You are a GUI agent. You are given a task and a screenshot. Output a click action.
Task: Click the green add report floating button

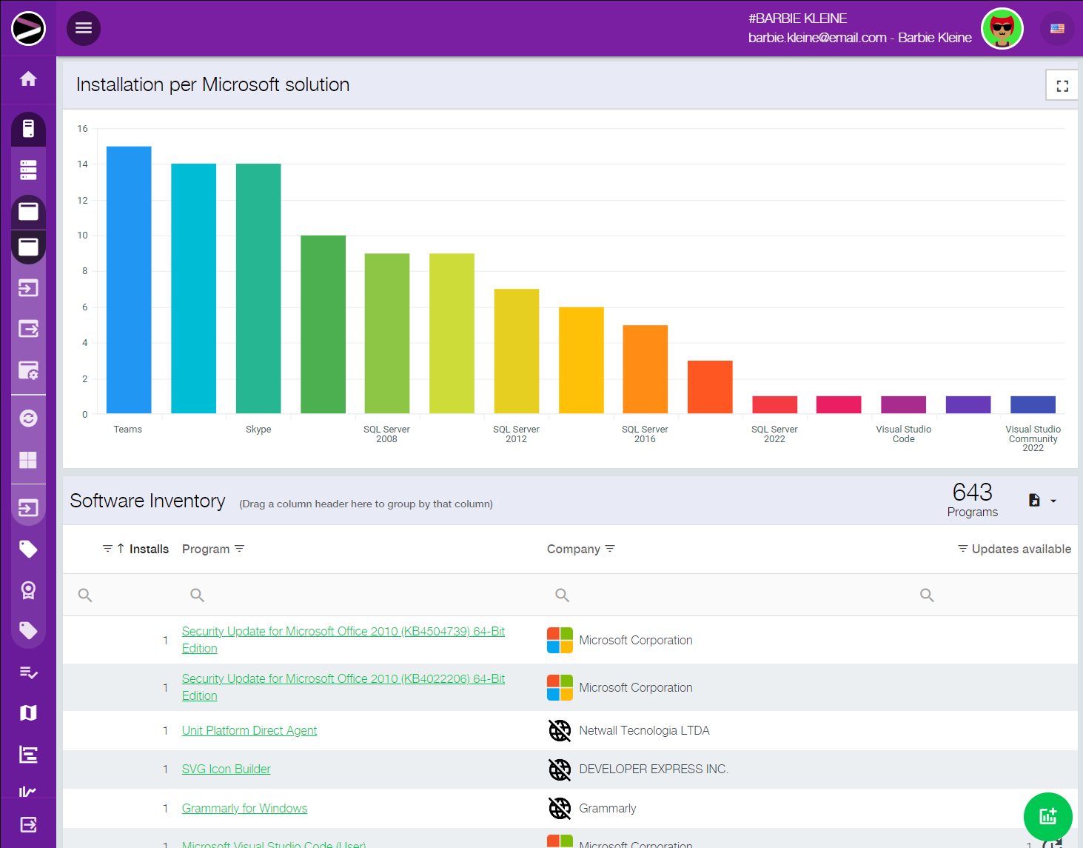pyautogui.click(x=1047, y=816)
